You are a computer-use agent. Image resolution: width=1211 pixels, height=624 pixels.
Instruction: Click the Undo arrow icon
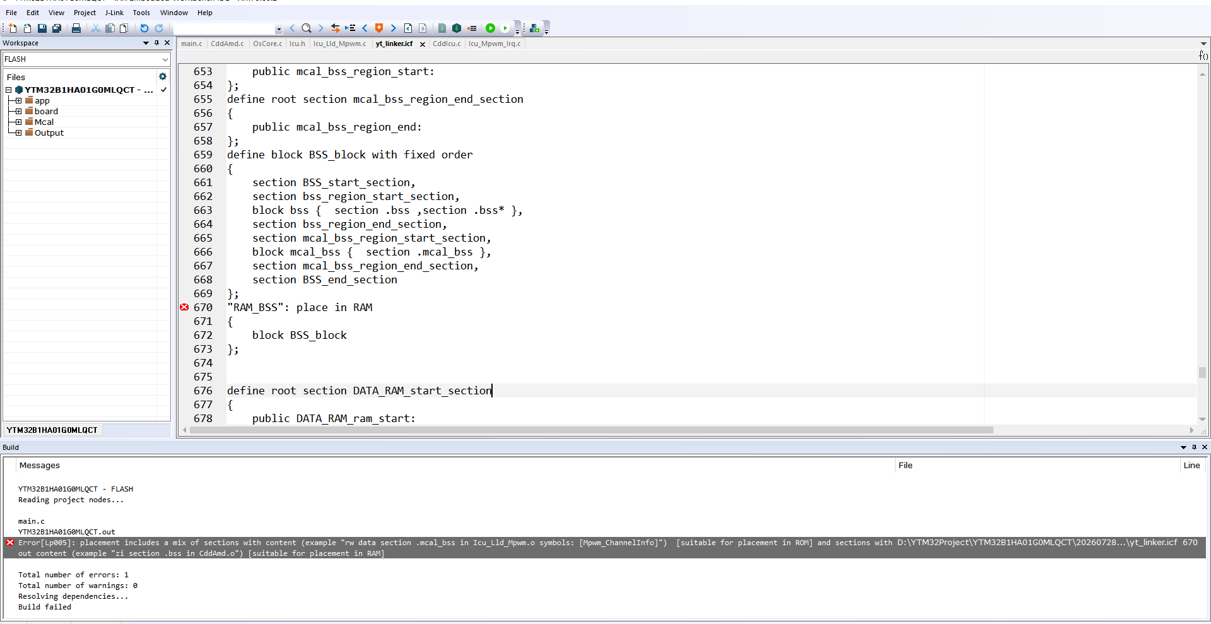coord(144,28)
